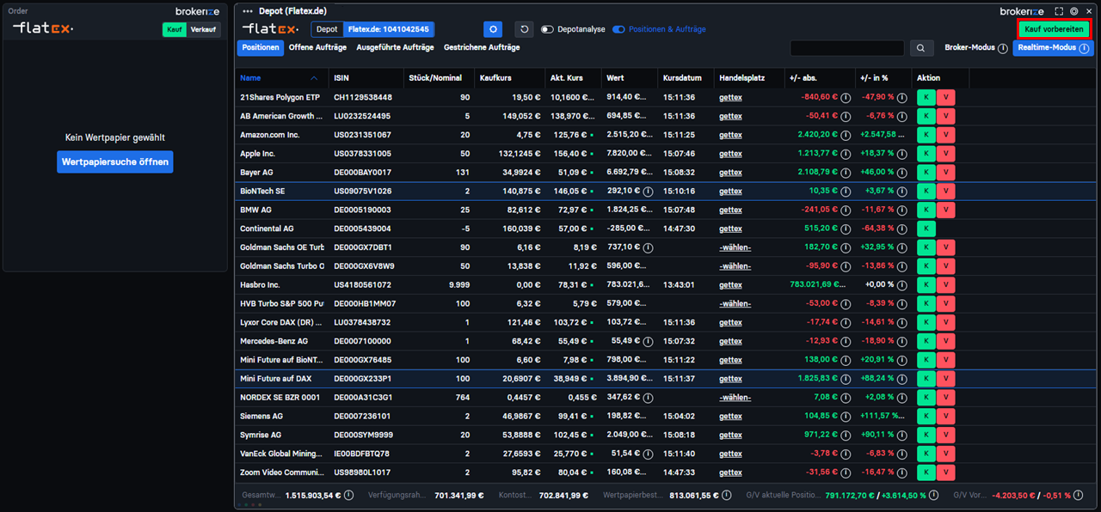Choose trading venue -wählen- for Goldman Sachs Turbo 13,838 €
Screen dimensions: 1101x512
[735, 266]
